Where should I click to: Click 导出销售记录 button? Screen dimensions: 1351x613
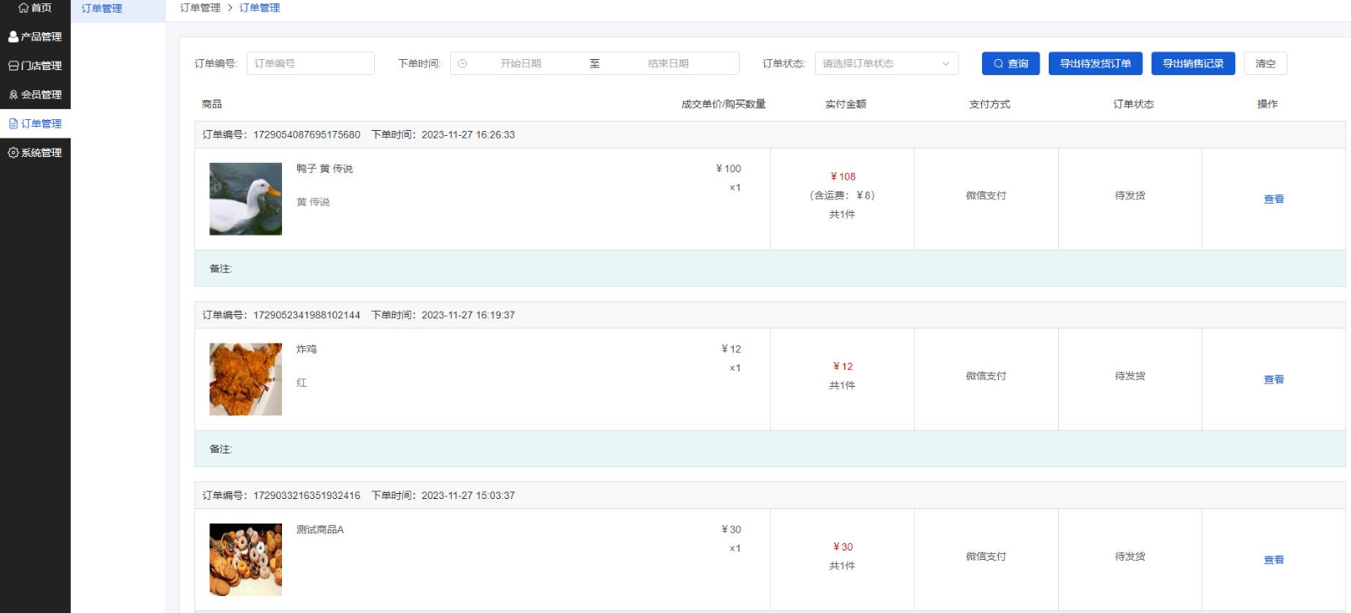pos(1193,63)
